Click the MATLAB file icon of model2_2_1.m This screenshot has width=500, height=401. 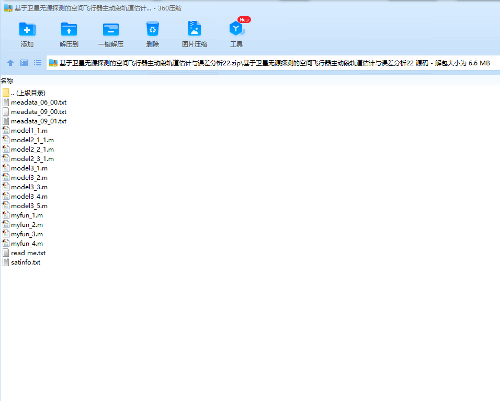click(x=6, y=149)
